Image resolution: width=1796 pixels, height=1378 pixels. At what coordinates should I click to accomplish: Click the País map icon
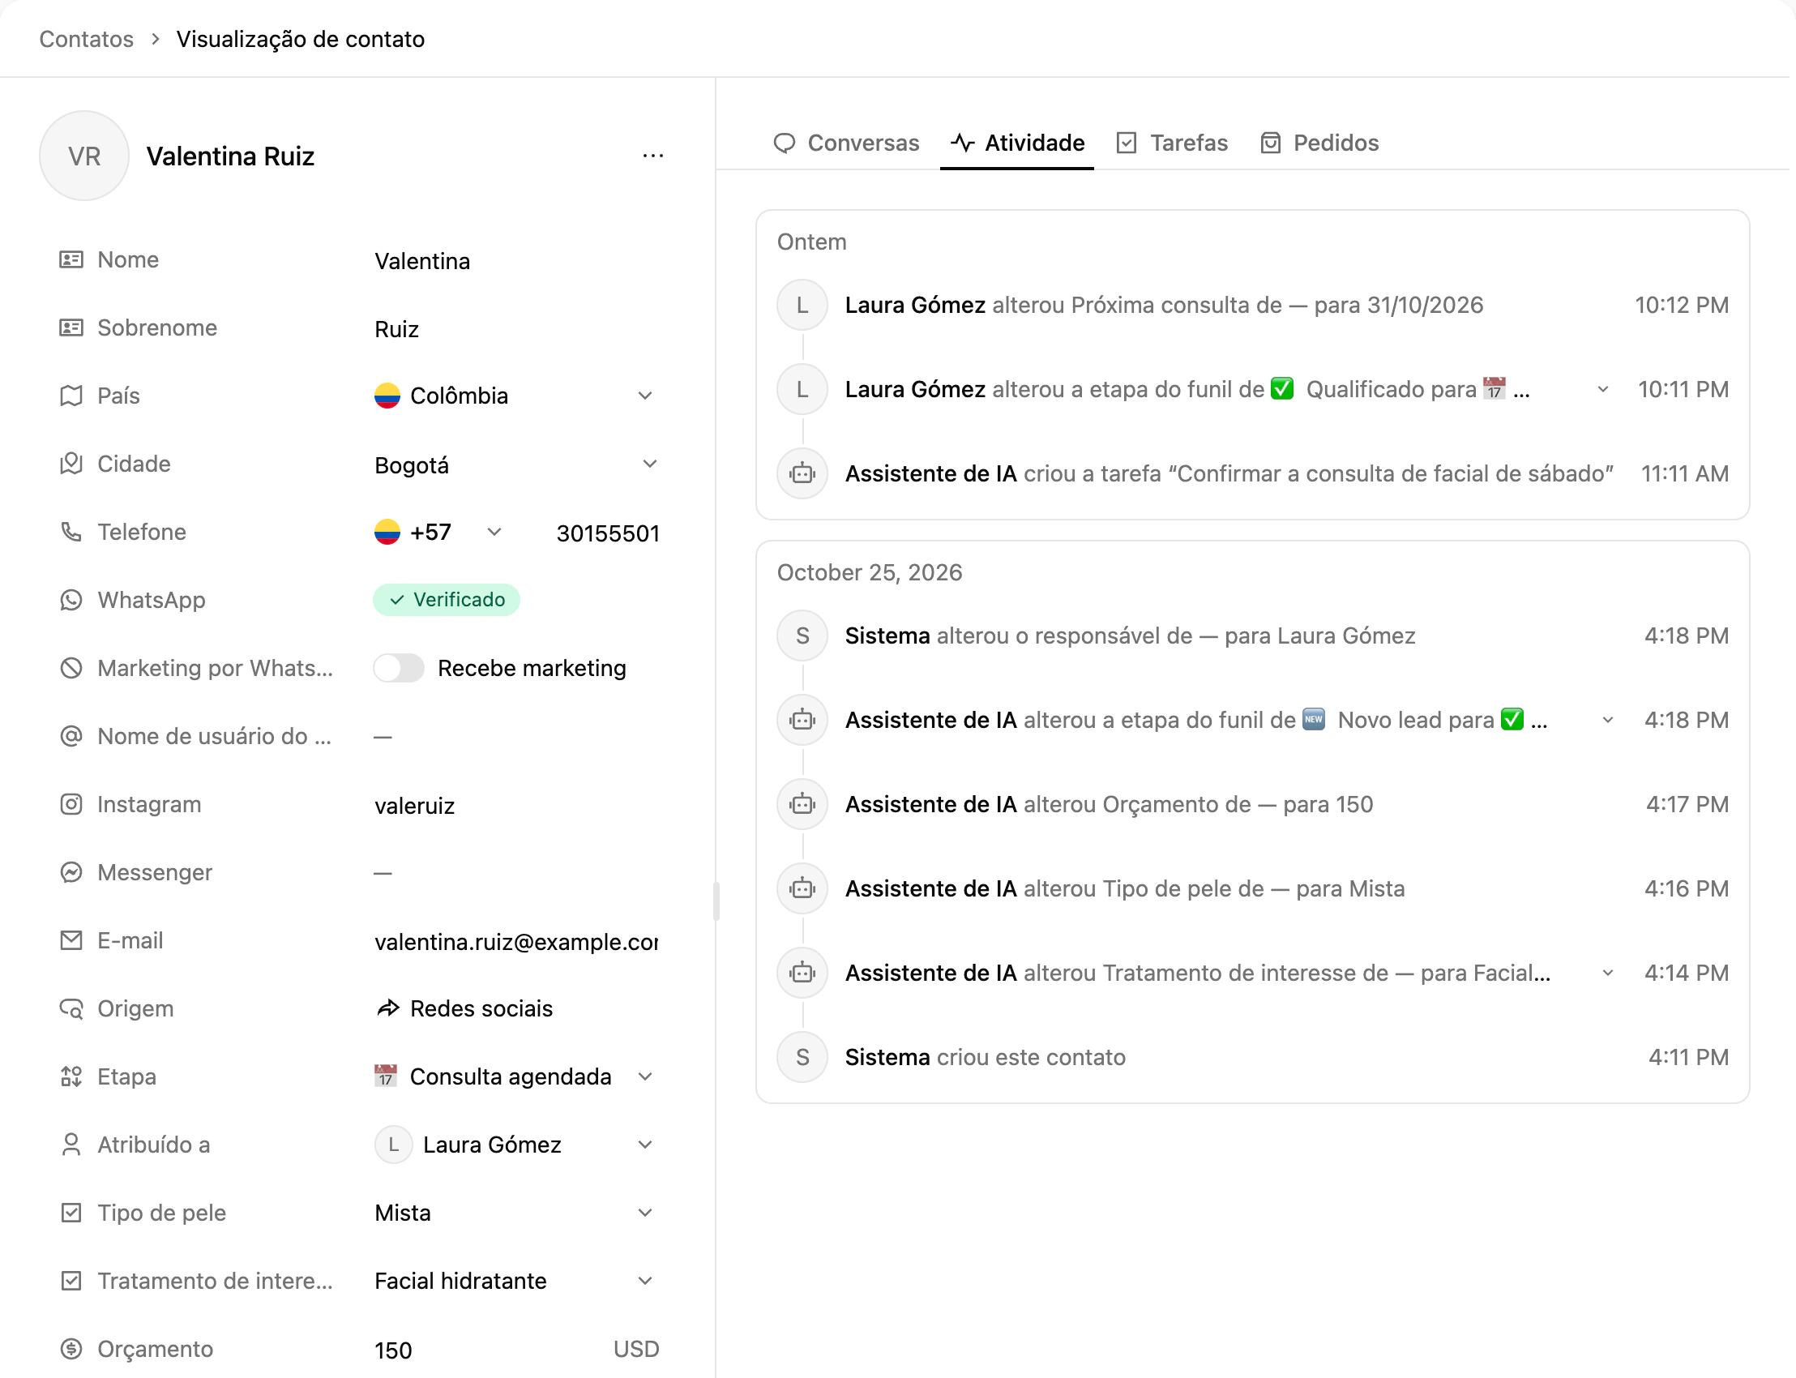(x=71, y=396)
